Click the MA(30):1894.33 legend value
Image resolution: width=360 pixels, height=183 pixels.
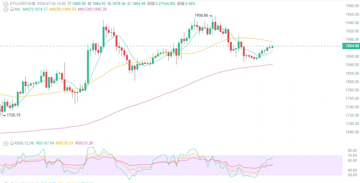coord(63,9)
